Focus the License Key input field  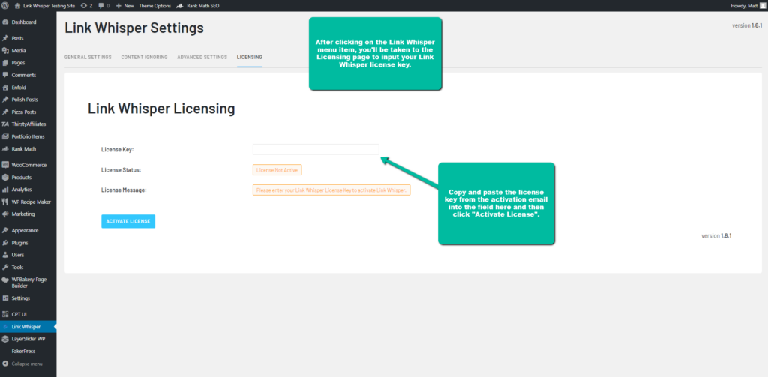(x=316, y=149)
